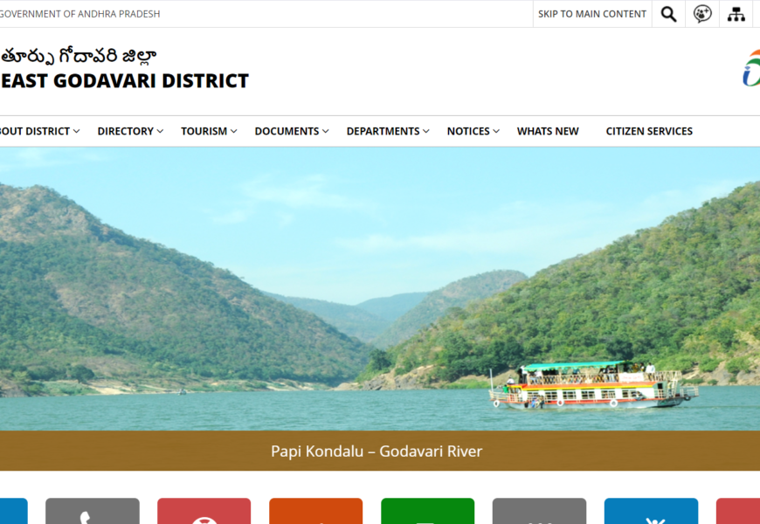Open the About District menu
760x524 pixels.
[x=35, y=131]
